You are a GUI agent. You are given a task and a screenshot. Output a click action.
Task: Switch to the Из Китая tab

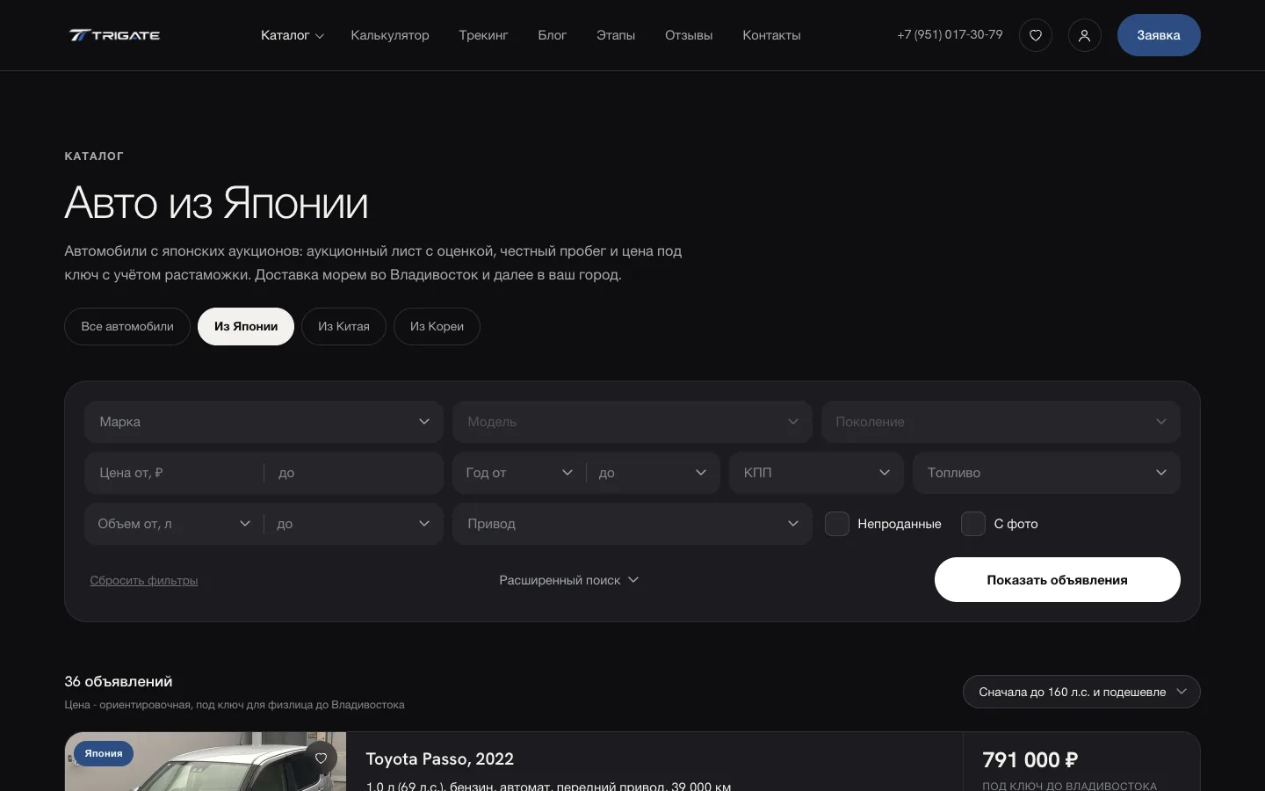[x=343, y=326]
